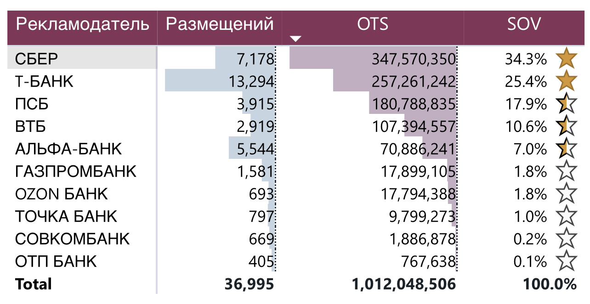
Task: Click the empty star for OZON БАНК
Action: pyautogui.click(x=566, y=194)
